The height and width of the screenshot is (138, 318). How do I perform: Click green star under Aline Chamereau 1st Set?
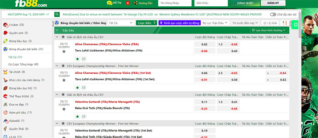click(x=77, y=88)
